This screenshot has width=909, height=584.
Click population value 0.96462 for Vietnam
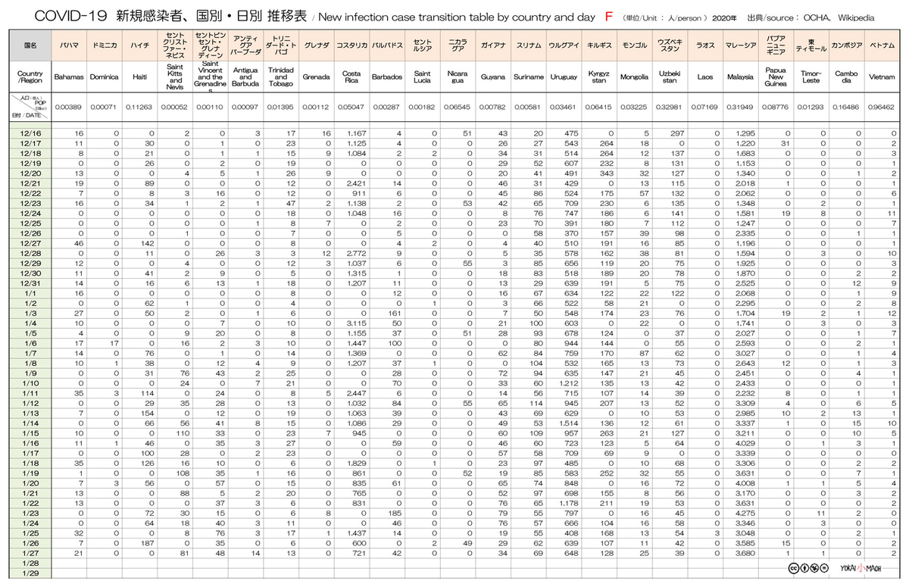click(x=881, y=108)
